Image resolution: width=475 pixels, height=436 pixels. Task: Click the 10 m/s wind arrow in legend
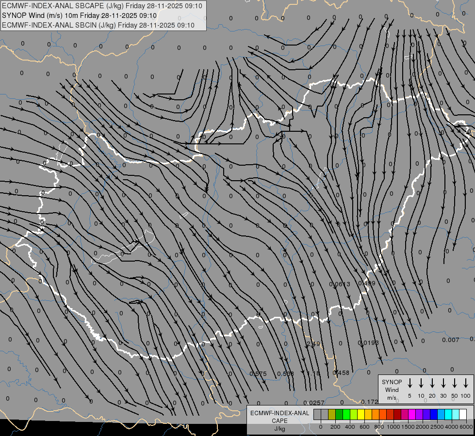[421, 383]
